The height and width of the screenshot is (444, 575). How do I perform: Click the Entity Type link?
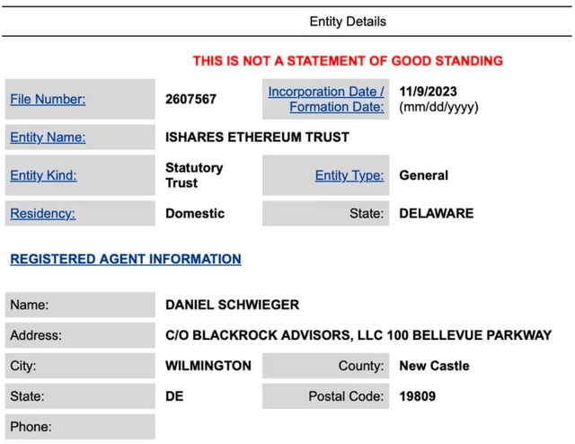349,175
